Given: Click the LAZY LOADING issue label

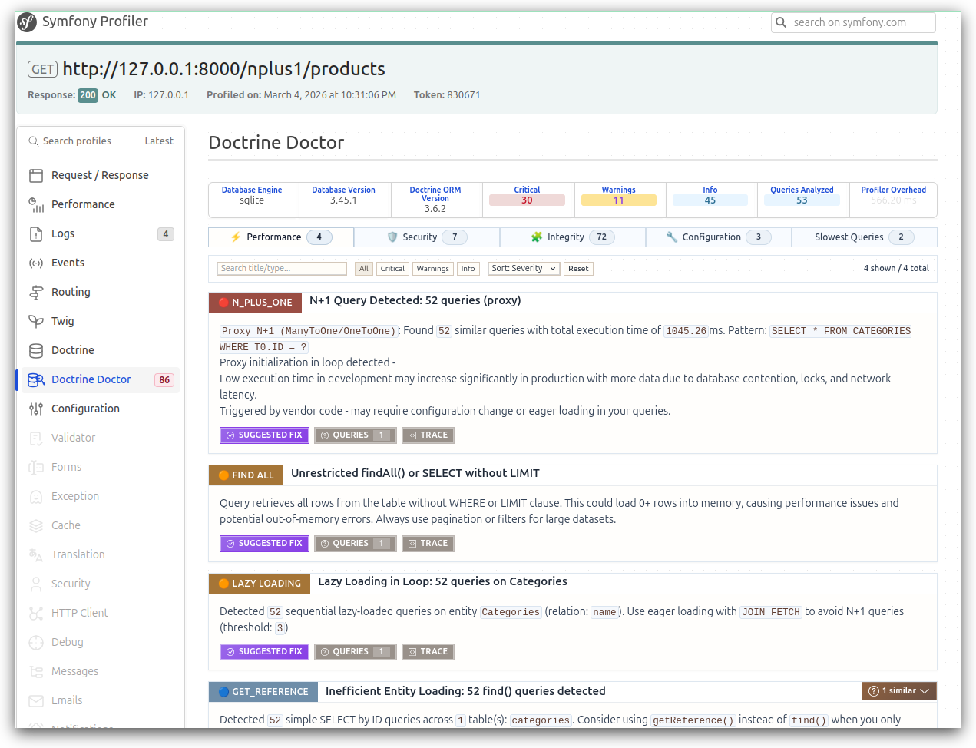Looking at the screenshot, I should 260,584.
